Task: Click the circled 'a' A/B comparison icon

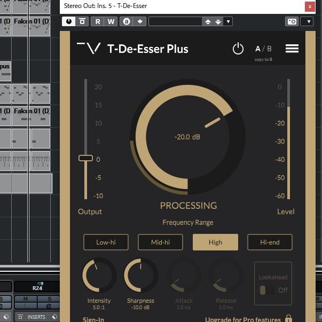Action: 127,21
